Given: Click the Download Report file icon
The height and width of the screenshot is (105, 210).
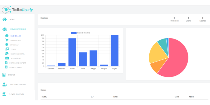Looking at the screenshot, I should (x=6, y=63).
